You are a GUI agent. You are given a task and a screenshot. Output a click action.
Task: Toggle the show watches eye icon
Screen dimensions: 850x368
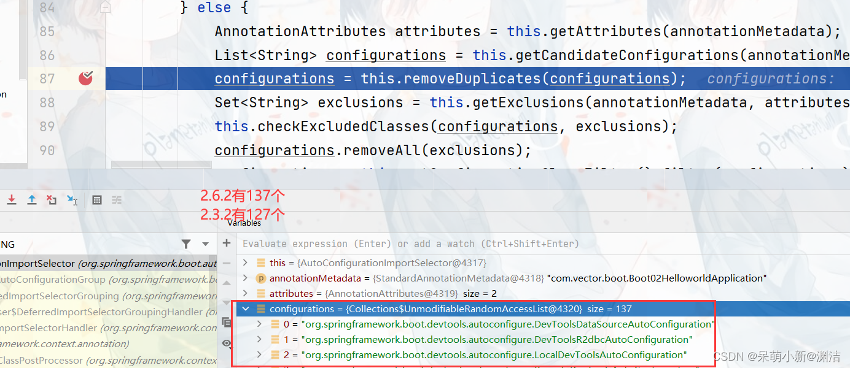pyautogui.click(x=227, y=343)
